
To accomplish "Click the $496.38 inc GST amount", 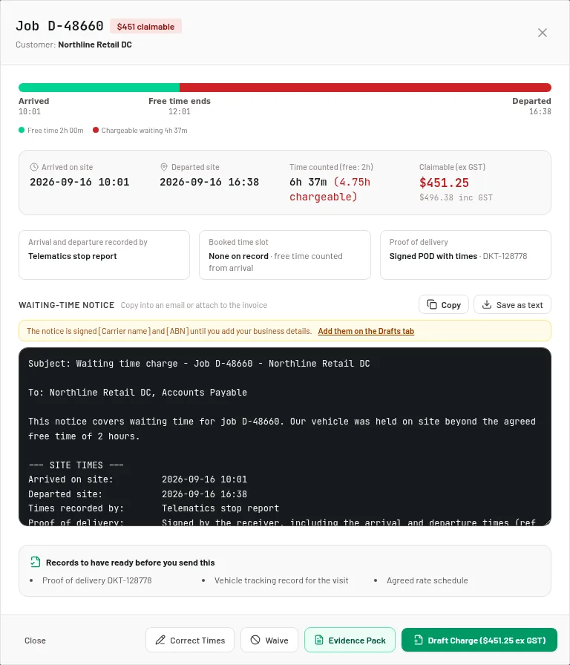I will [x=456, y=197].
